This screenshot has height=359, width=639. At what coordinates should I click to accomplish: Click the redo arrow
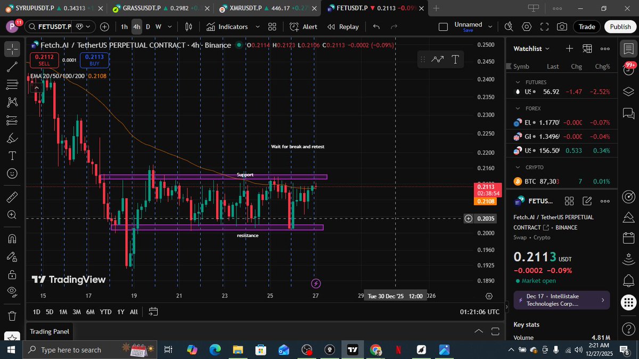pyautogui.click(x=394, y=27)
